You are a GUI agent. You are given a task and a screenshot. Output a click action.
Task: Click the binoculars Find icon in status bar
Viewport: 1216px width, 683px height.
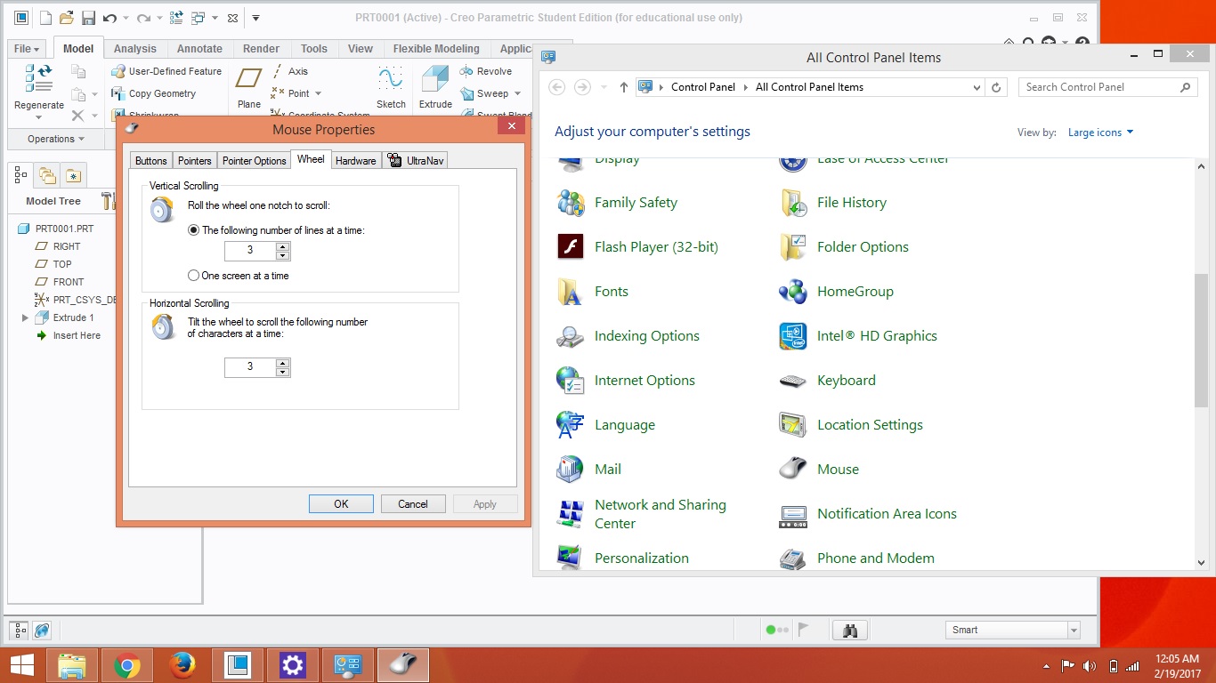[849, 630]
